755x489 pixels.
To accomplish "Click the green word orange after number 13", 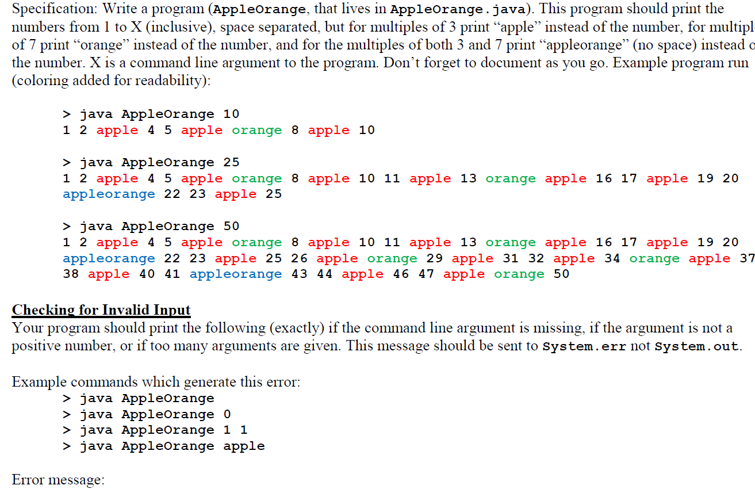I will coord(511,178).
